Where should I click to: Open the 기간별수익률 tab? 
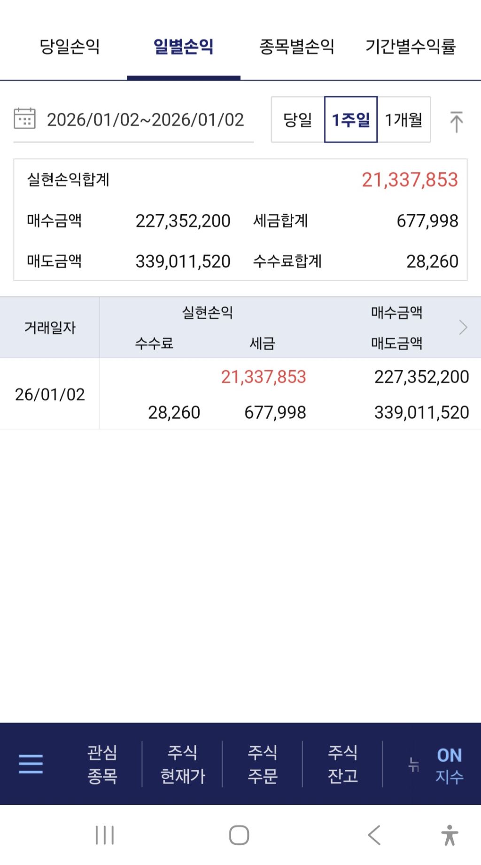pos(411,47)
